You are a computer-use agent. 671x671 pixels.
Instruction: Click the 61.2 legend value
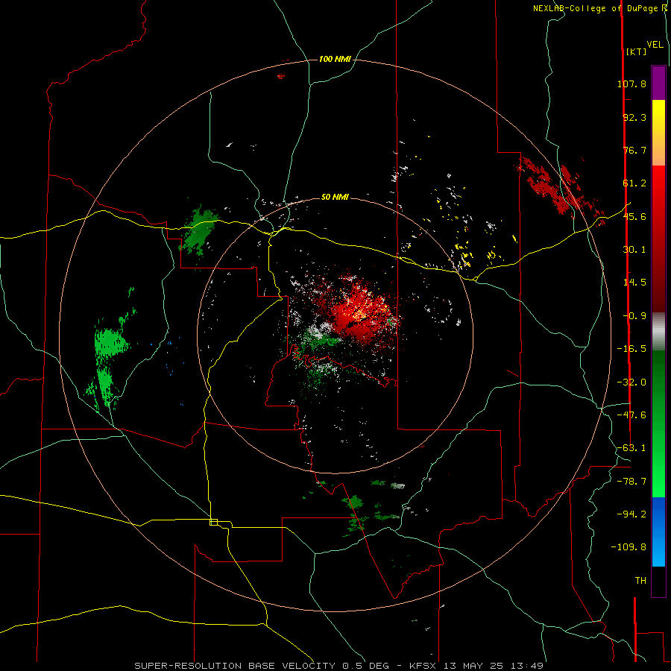pyautogui.click(x=634, y=183)
